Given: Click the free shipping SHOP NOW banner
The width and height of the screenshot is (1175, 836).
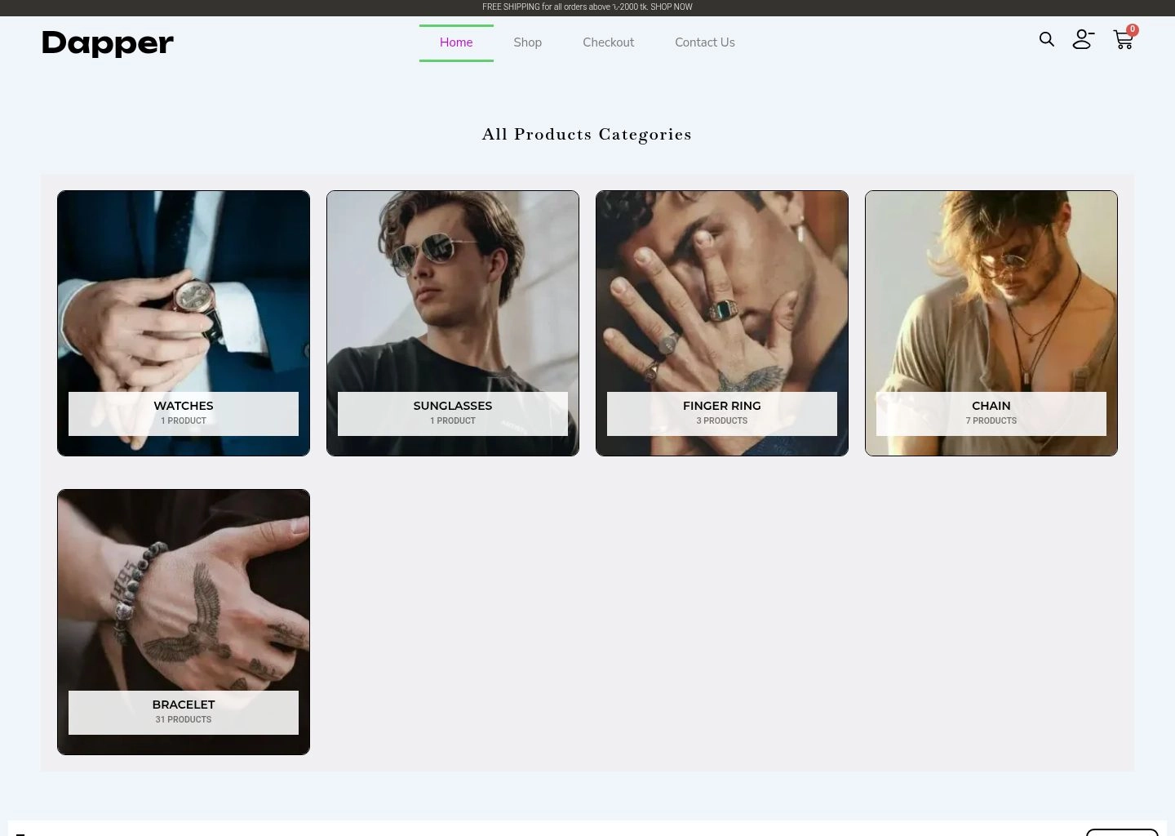Looking at the screenshot, I should point(587,7).
